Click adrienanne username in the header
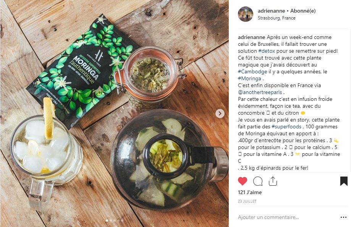 pos(271,11)
